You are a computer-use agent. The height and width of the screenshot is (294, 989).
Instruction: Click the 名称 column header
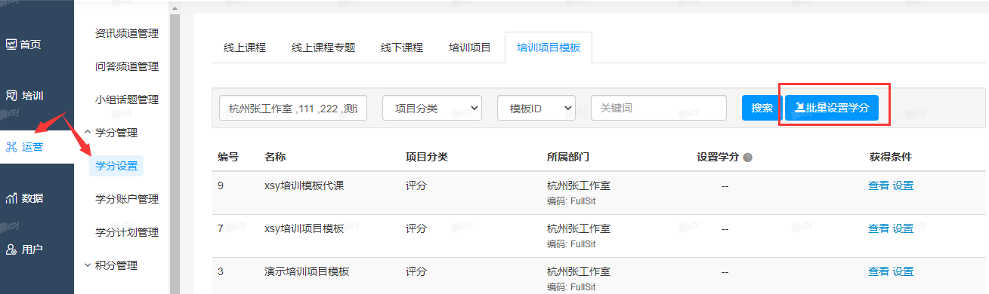click(x=275, y=157)
